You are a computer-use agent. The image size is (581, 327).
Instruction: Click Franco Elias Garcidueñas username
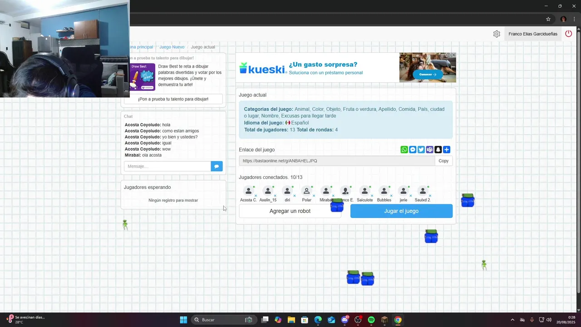pyautogui.click(x=533, y=34)
